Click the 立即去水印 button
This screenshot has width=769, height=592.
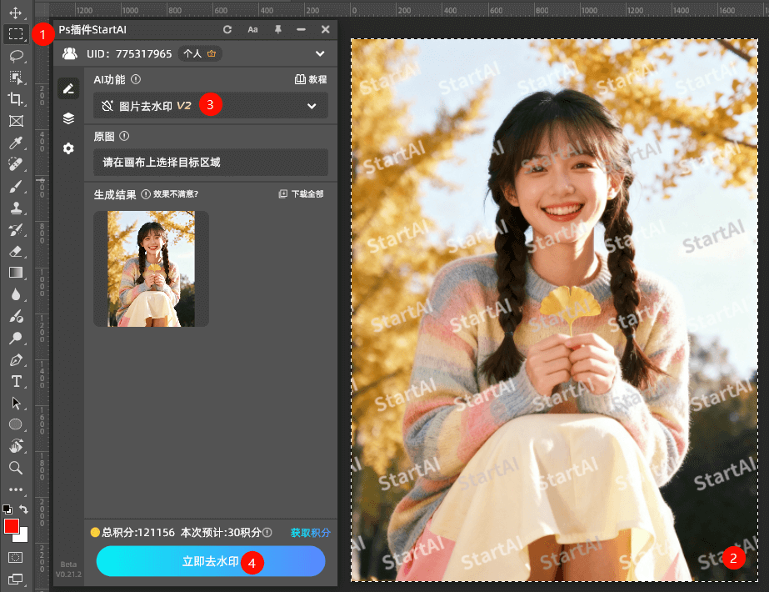tap(210, 562)
